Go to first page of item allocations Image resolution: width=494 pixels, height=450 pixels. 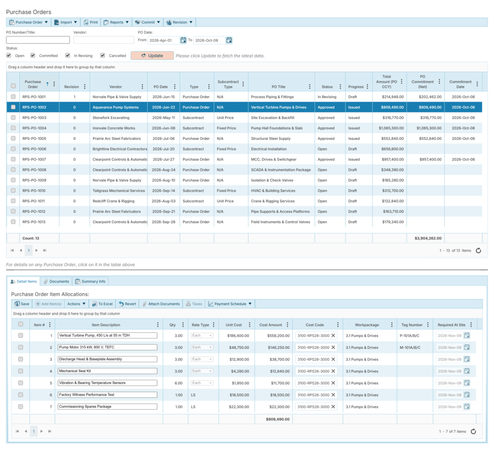[x=17, y=431]
